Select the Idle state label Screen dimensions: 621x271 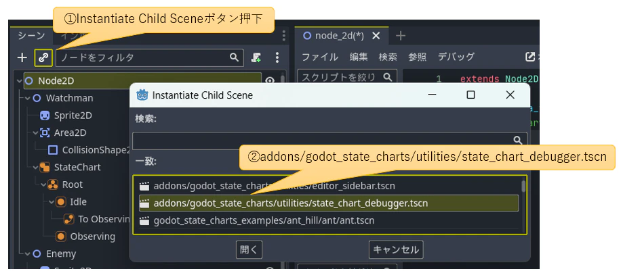click(79, 202)
